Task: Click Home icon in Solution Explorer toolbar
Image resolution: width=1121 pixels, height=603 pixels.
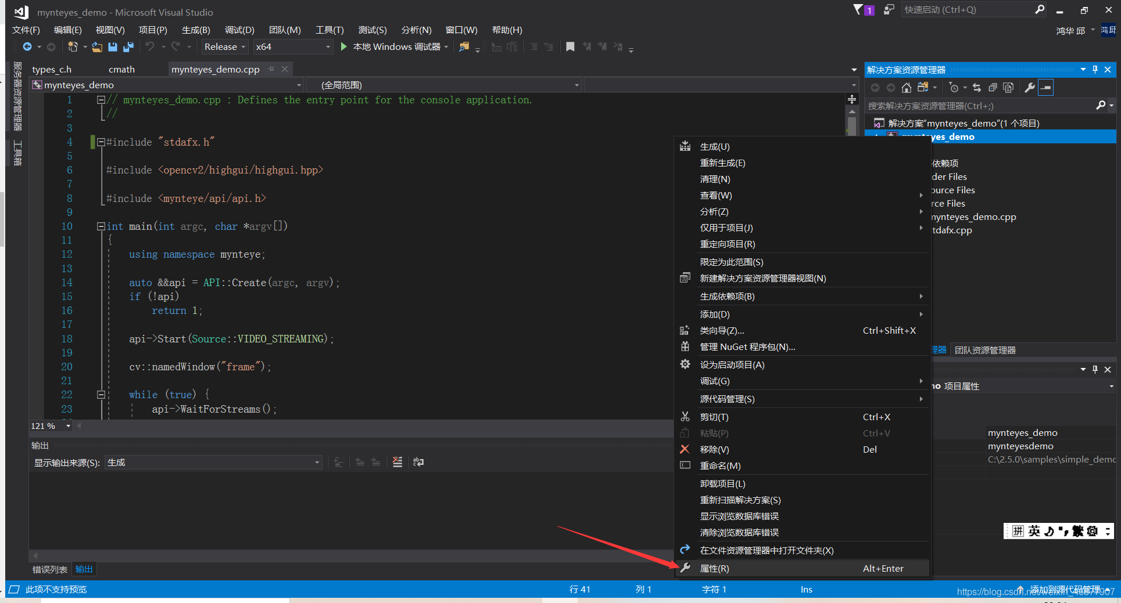Action: coord(907,88)
